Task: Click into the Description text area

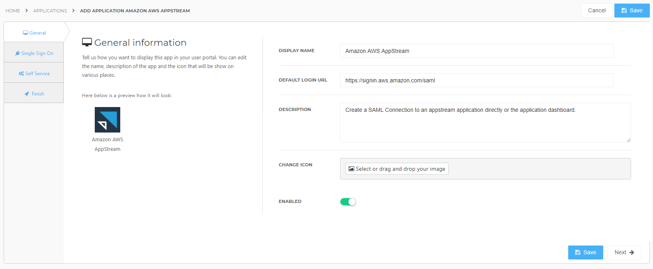Action: click(485, 123)
